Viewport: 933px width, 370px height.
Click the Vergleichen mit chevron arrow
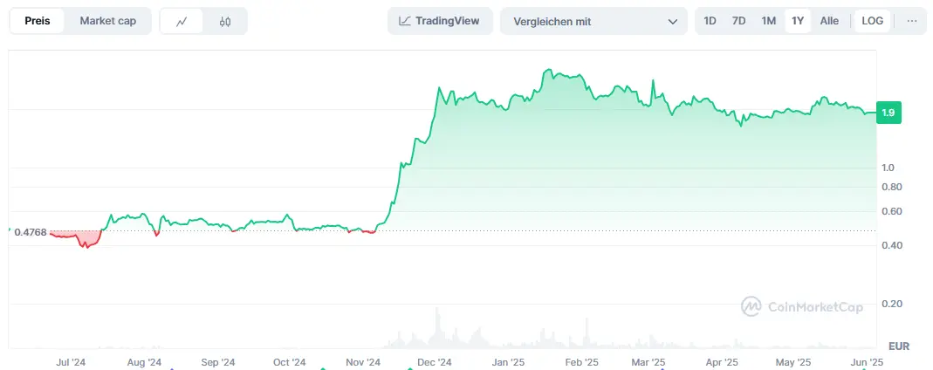tap(672, 21)
